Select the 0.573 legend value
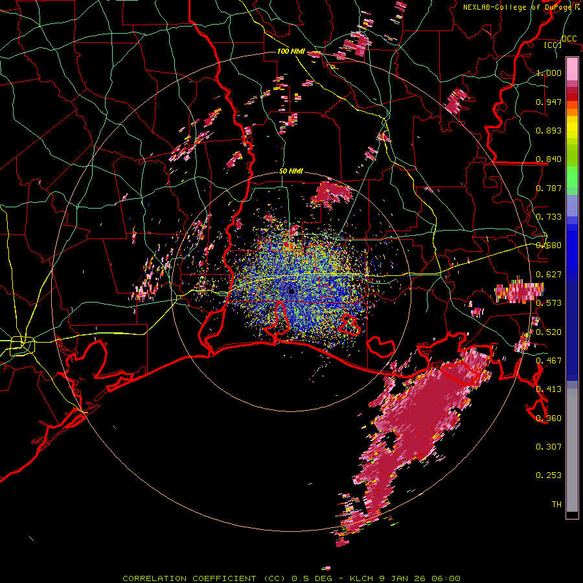The image size is (583, 583). click(x=549, y=303)
